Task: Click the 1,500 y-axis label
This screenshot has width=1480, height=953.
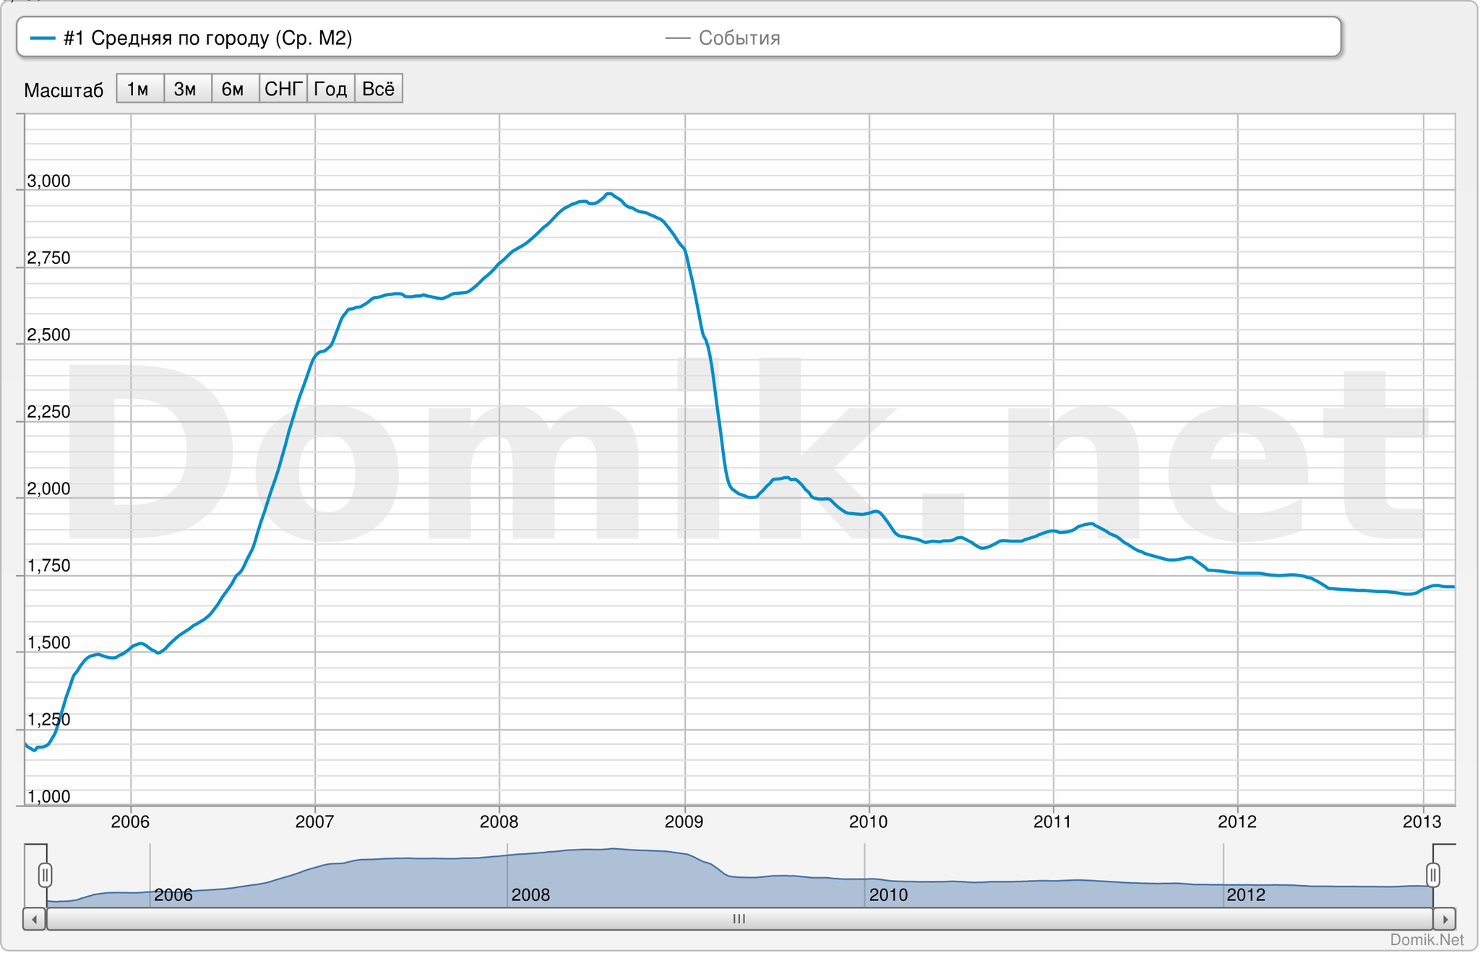Action: [49, 643]
